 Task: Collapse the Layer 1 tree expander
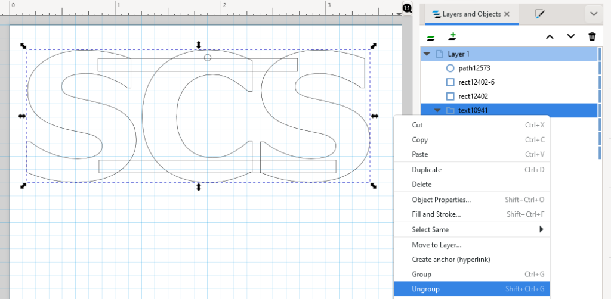427,54
